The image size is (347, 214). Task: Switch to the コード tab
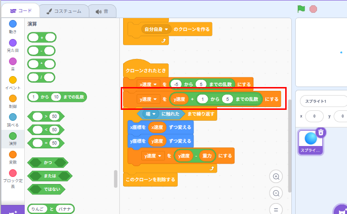20,10
